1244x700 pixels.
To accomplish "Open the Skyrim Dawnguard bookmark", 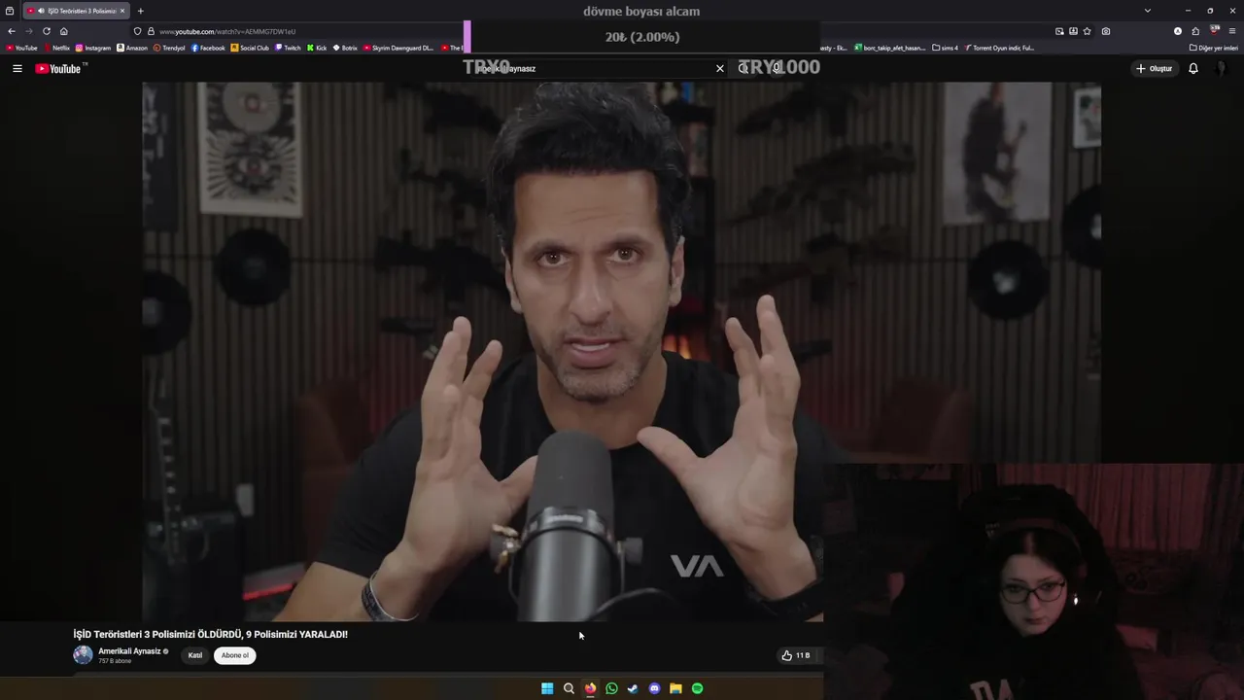I will point(398,48).
